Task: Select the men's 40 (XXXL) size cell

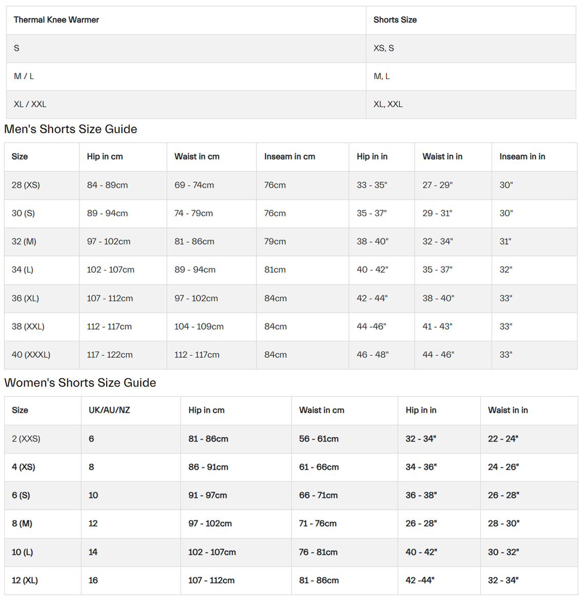Action: point(31,355)
